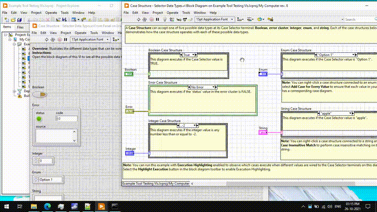The width and height of the screenshot is (377, 212).
Task: Open the Enum 'Option 1' ring control
Action: pos(48,180)
